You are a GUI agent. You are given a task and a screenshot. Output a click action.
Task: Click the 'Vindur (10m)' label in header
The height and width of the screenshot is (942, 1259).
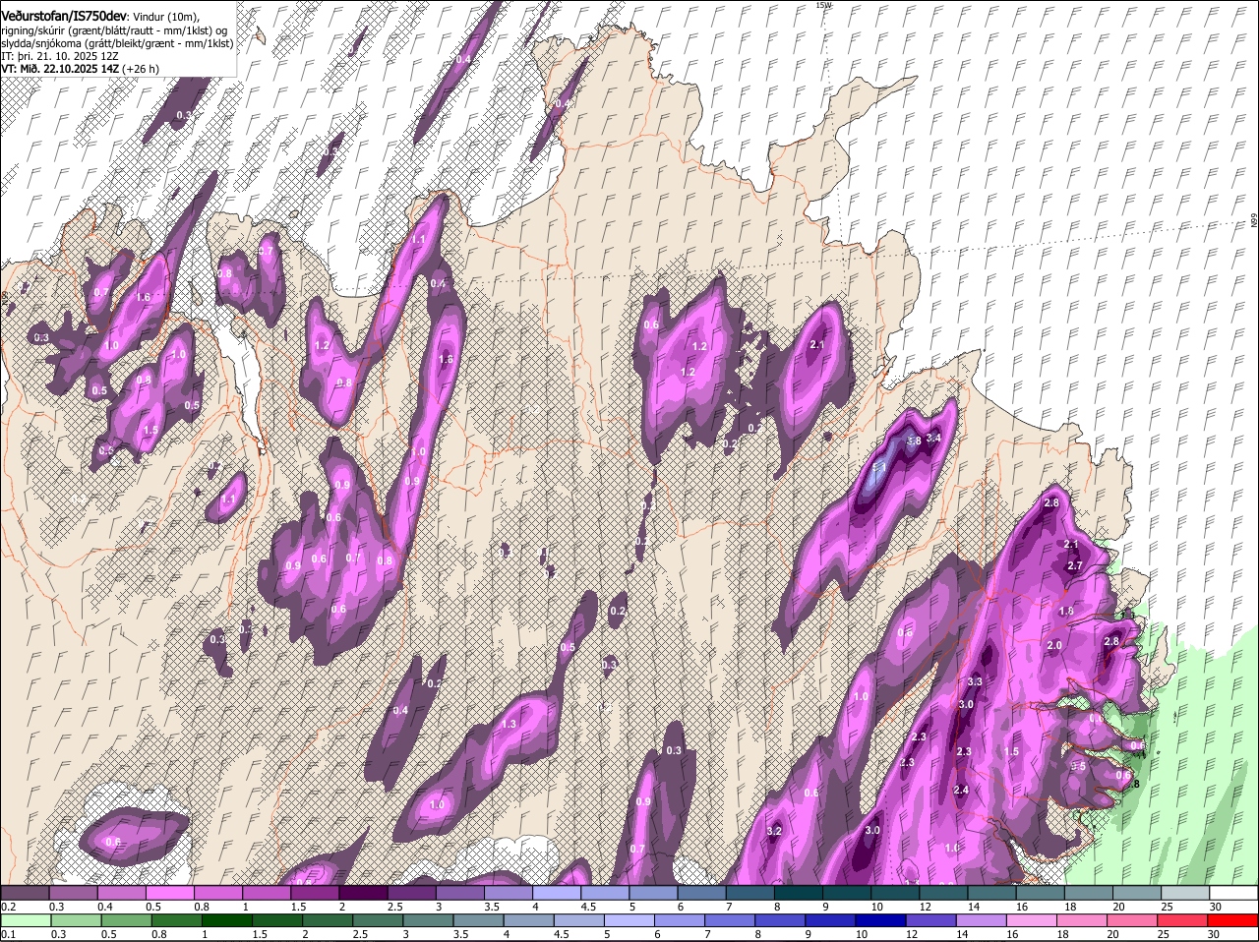tap(164, 18)
